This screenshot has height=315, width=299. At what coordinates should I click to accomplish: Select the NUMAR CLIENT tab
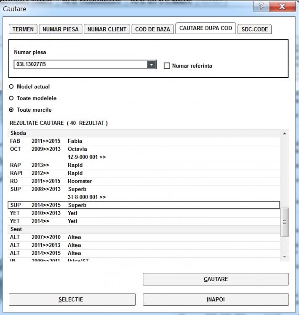click(107, 29)
